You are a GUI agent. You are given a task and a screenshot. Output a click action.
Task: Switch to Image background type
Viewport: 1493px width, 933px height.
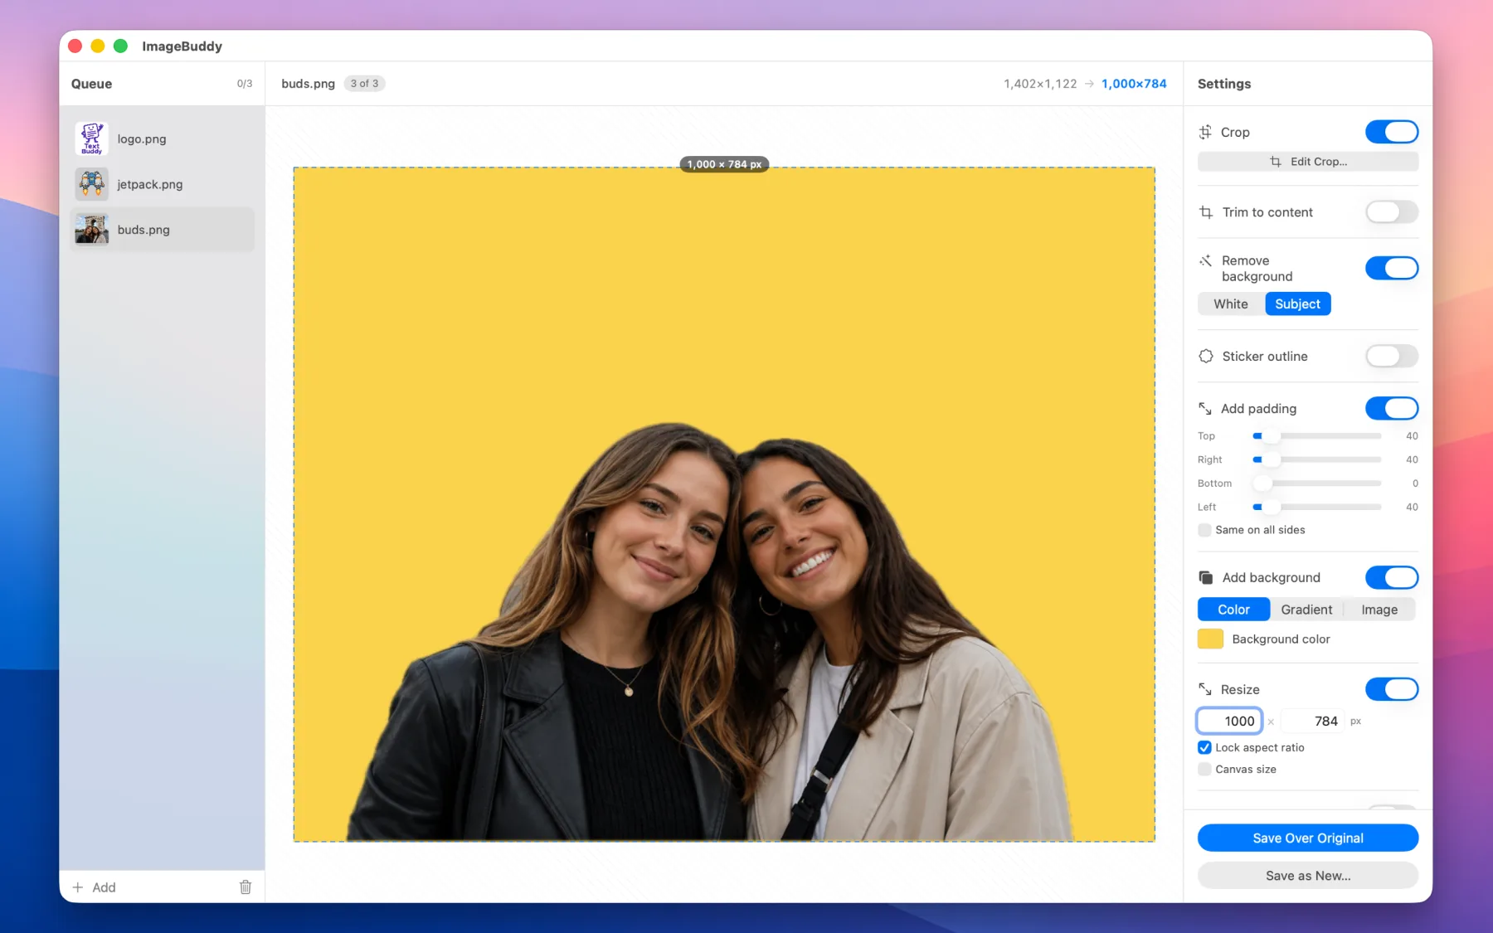(1379, 610)
